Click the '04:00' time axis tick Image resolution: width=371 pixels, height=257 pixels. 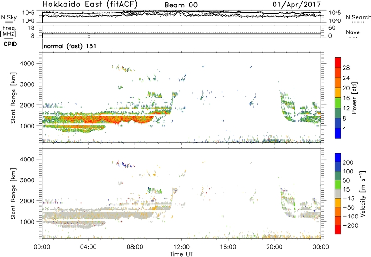click(x=89, y=247)
